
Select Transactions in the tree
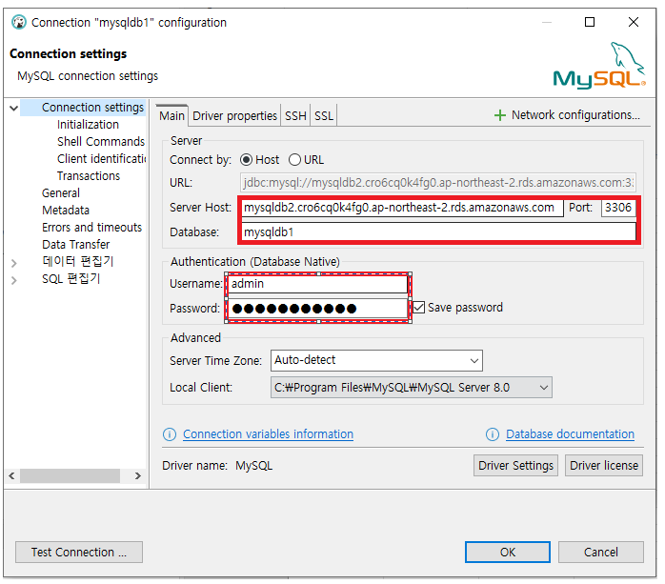coord(89,176)
